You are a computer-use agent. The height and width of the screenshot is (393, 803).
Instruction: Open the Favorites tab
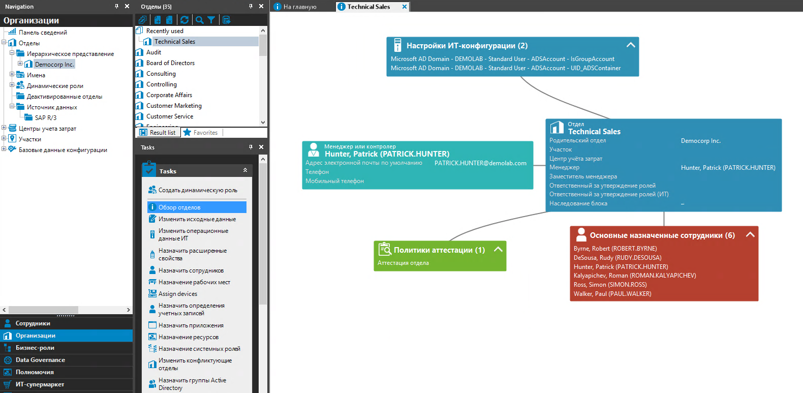tap(201, 132)
